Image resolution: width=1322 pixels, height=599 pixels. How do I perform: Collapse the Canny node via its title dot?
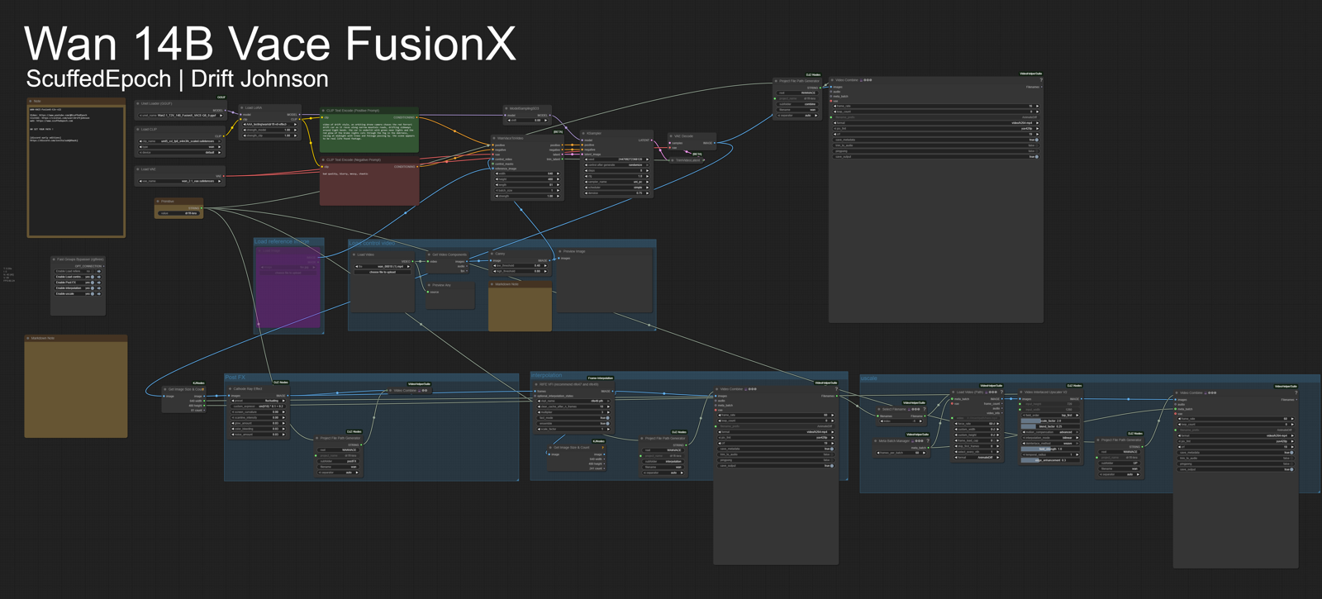click(492, 254)
